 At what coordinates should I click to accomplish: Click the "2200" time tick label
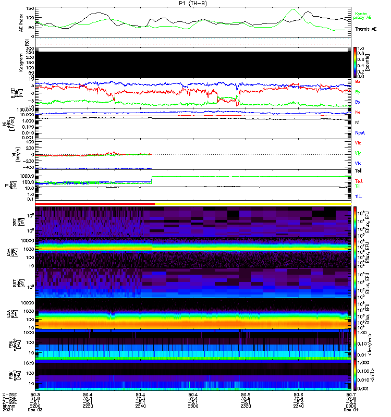(35, 406)
